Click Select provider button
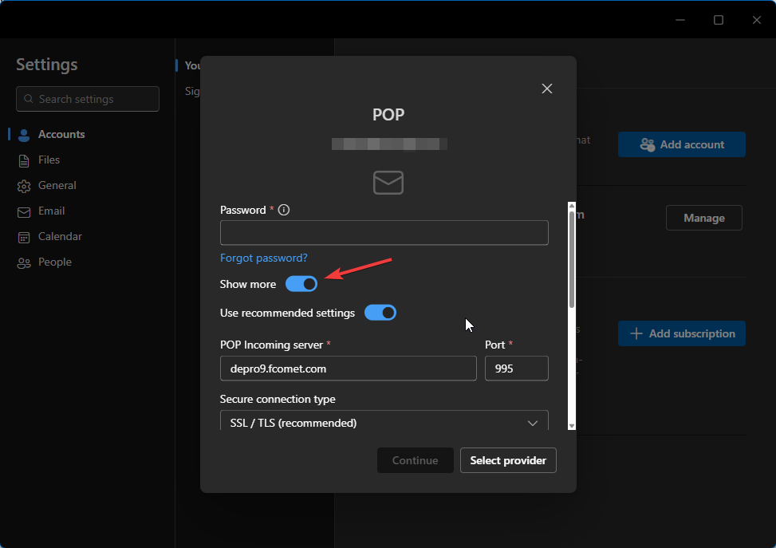 tap(508, 460)
